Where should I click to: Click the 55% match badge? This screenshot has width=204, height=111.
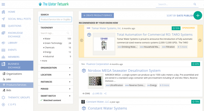tap(176, 28)
